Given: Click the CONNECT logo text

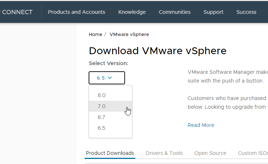Looking at the screenshot, I should pyautogui.click(x=16, y=12).
